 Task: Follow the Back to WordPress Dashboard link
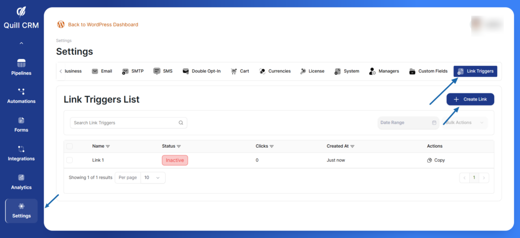point(103,24)
